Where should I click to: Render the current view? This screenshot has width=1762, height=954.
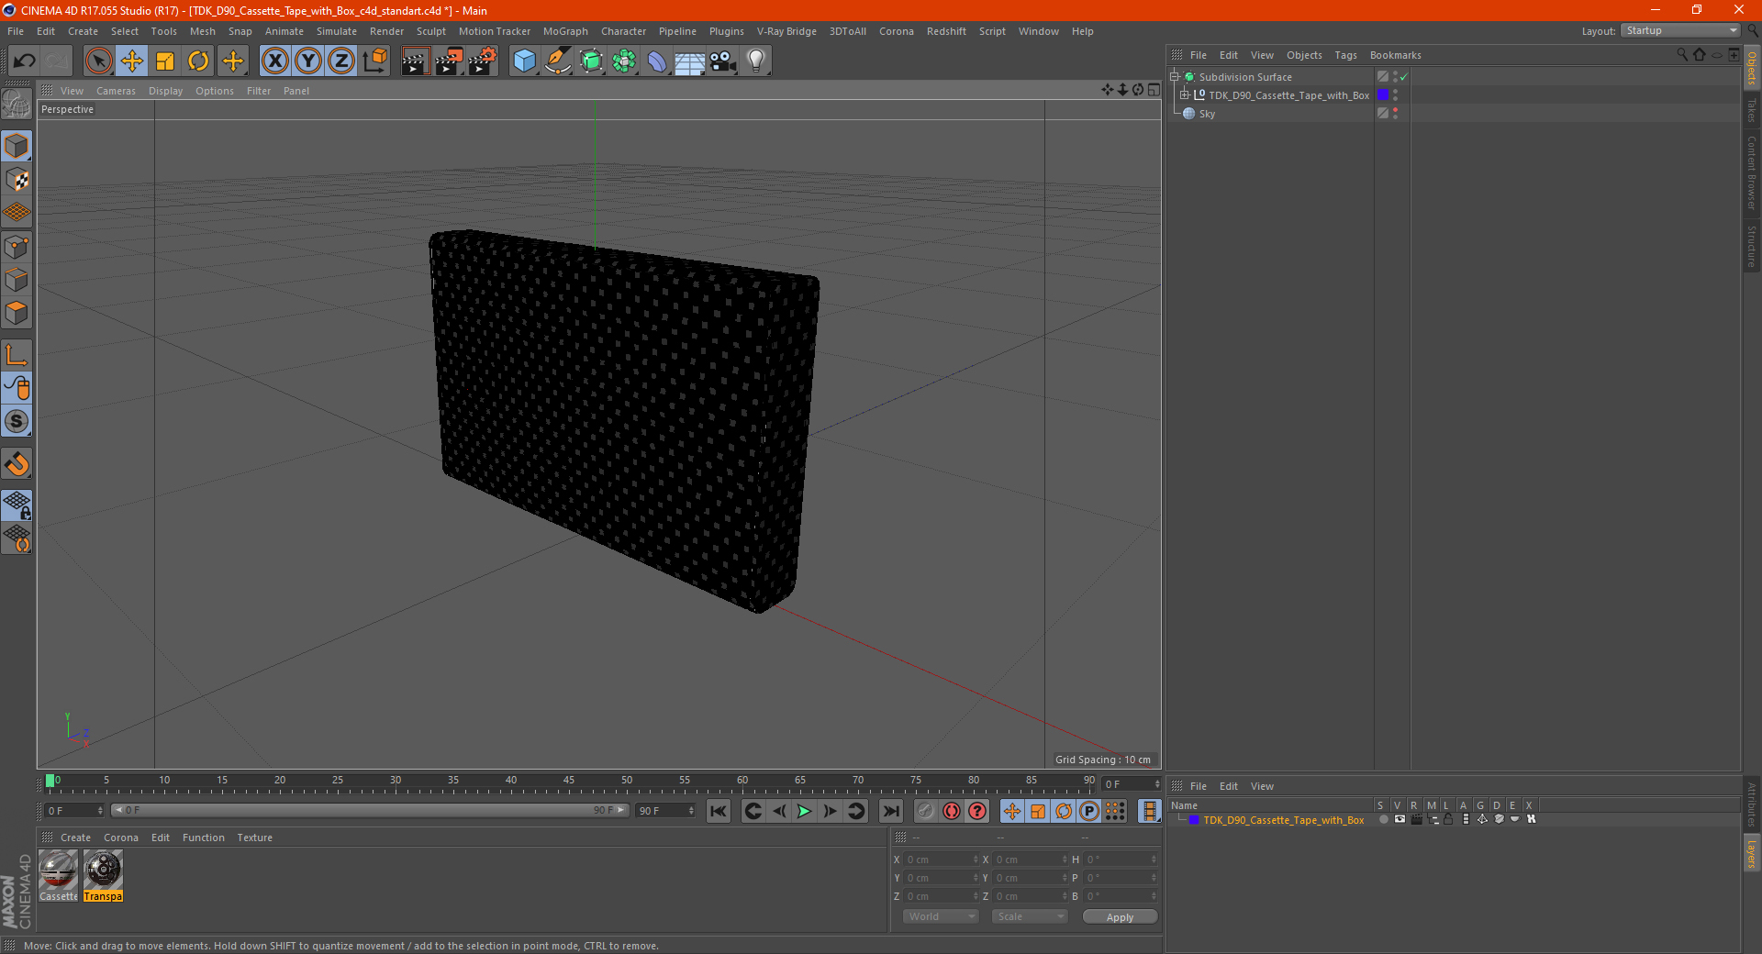pos(415,61)
